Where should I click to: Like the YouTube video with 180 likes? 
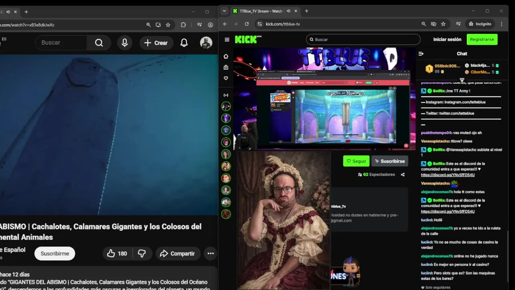point(117,253)
